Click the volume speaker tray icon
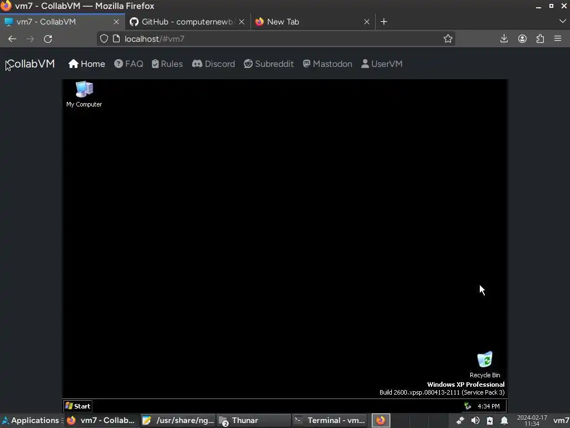Screen dimensions: 570x428 pyautogui.click(x=475, y=420)
